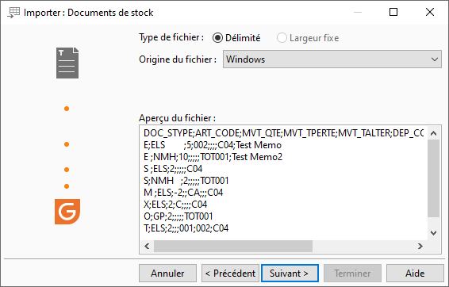
Task: Click the horizontal scrollbar thumb in preview
Action: tap(233, 246)
